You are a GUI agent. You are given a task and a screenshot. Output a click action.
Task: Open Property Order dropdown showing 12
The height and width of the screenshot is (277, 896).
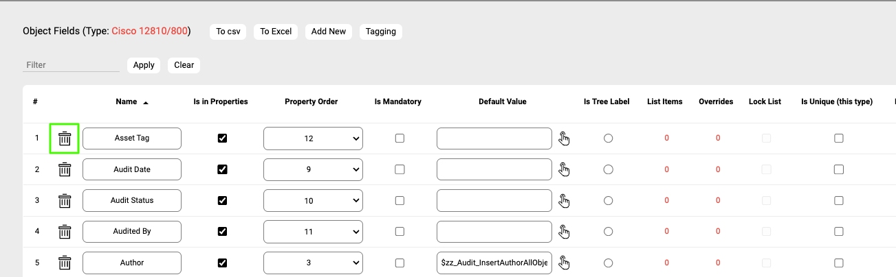[x=313, y=138]
